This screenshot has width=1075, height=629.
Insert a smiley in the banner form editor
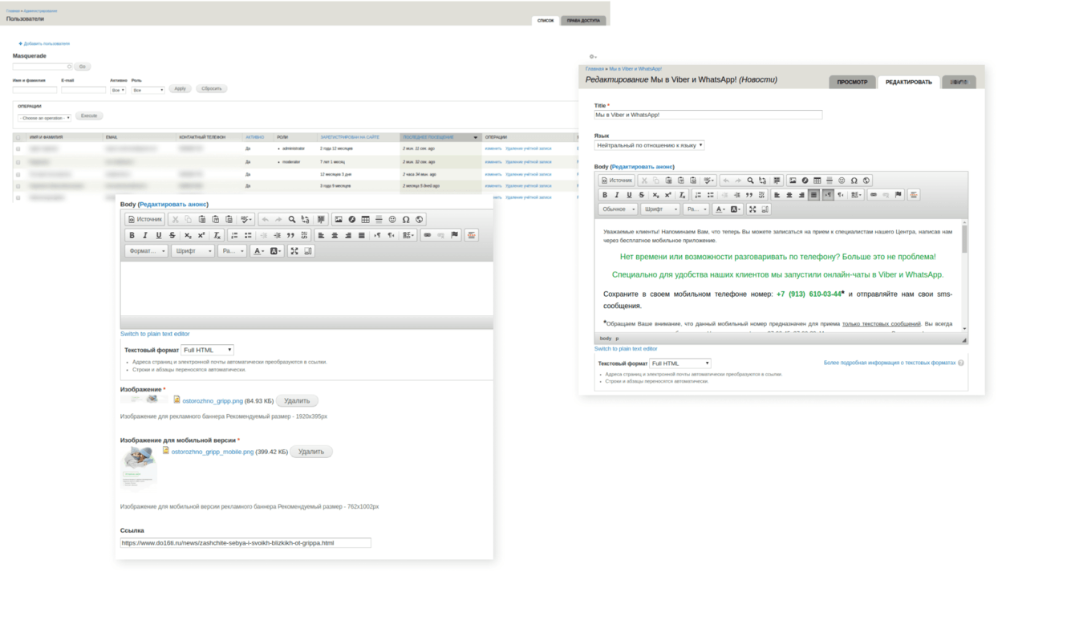[x=392, y=219]
